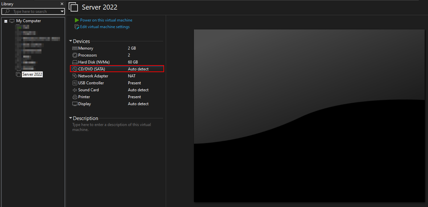
Task: Select the Memory device label
Action: [86, 48]
